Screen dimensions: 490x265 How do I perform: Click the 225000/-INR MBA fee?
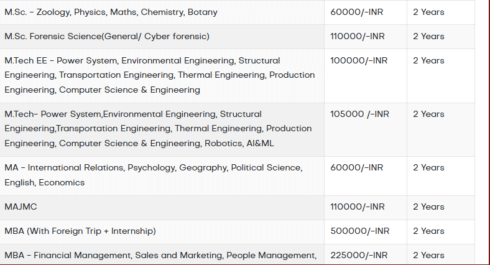(359, 255)
